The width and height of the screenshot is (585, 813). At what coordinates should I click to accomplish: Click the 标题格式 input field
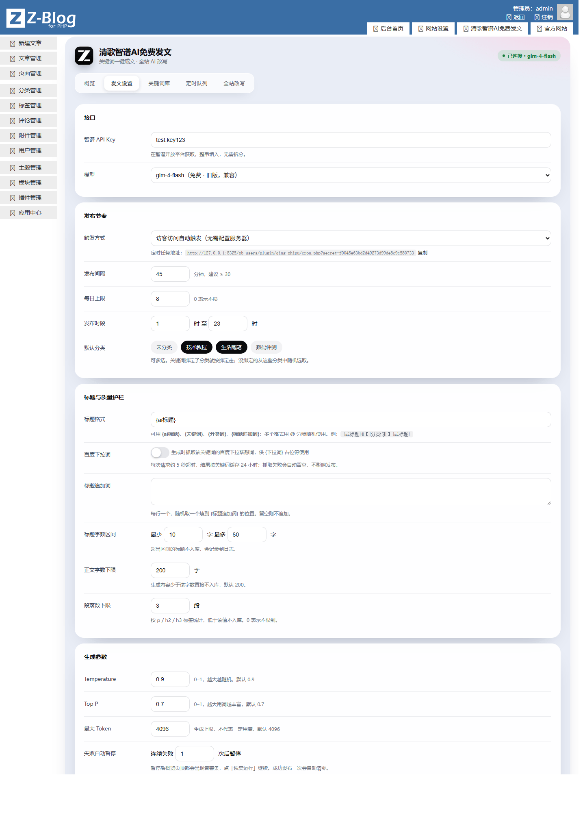[351, 420]
